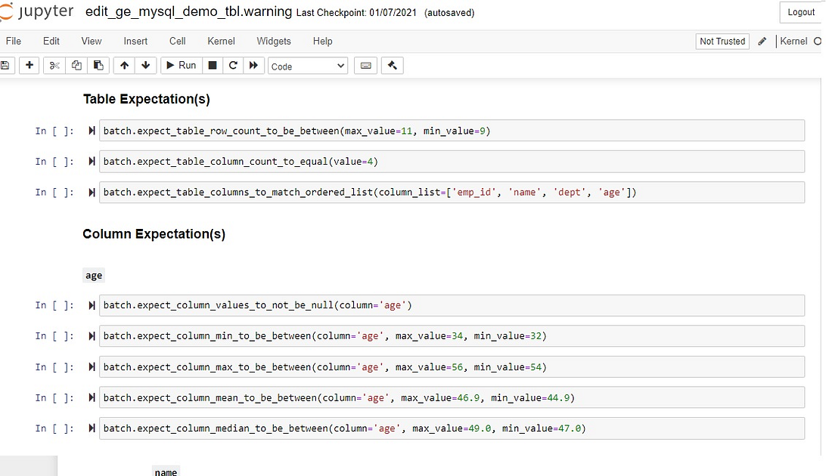The height and width of the screenshot is (476, 835).
Task: Edit the age min between code cell
Action: pyautogui.click(x=452, y=336)
